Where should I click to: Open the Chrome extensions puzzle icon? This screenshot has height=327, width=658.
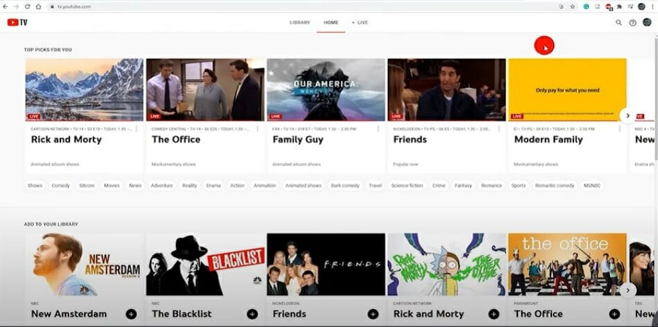[619, 7]
